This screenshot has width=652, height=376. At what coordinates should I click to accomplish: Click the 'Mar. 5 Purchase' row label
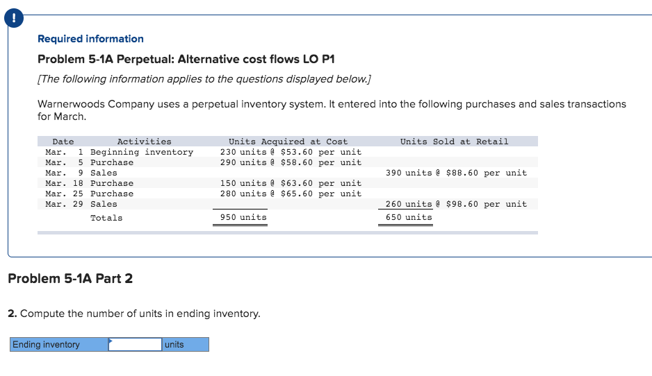pos(90,162)
